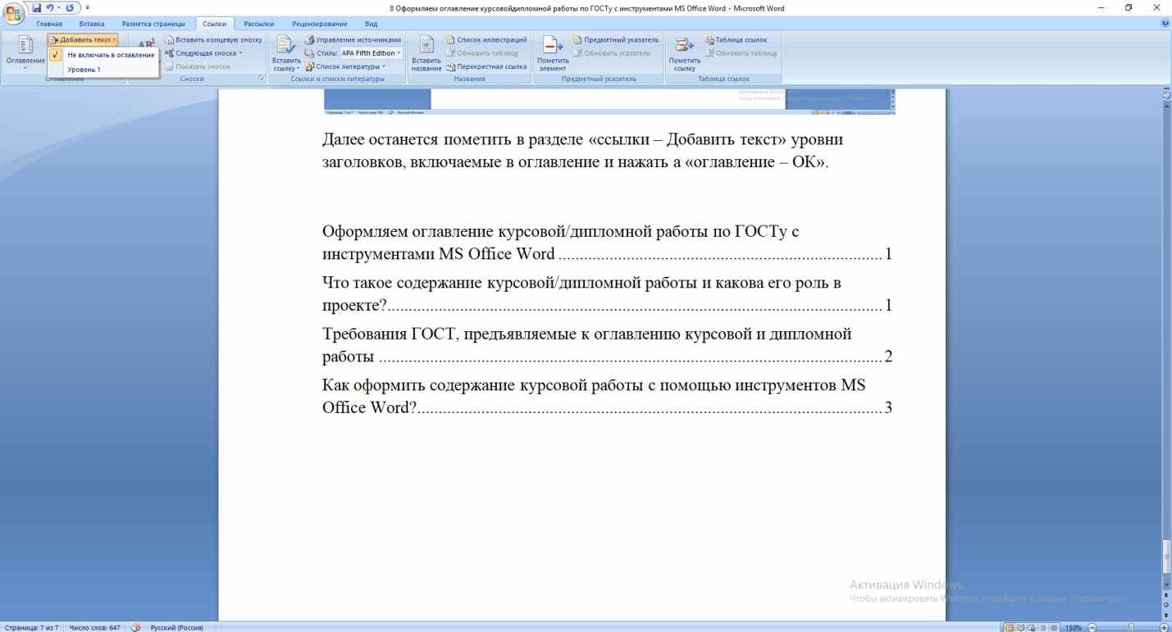Click page count Страница: 7 из 7
1172x632 pixels.
coord(30,627)
